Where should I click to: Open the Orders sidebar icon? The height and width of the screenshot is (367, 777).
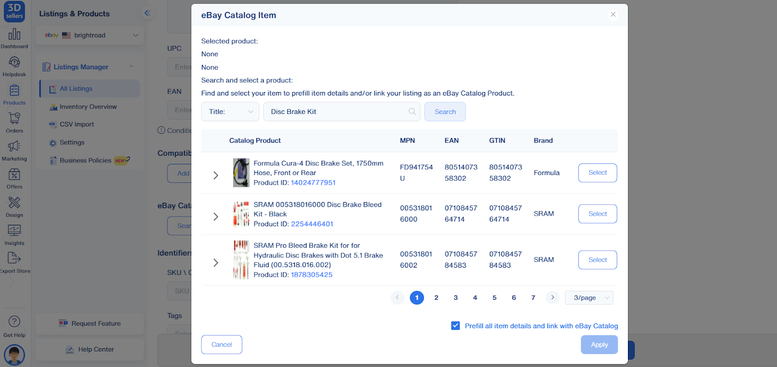click(x=14, y=123)
